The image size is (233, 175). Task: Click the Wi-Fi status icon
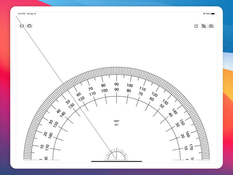point(204,14)
